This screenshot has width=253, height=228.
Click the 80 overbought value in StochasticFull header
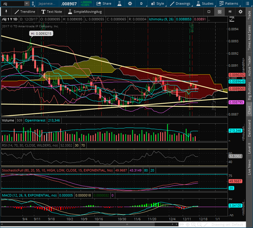(146, 170)
